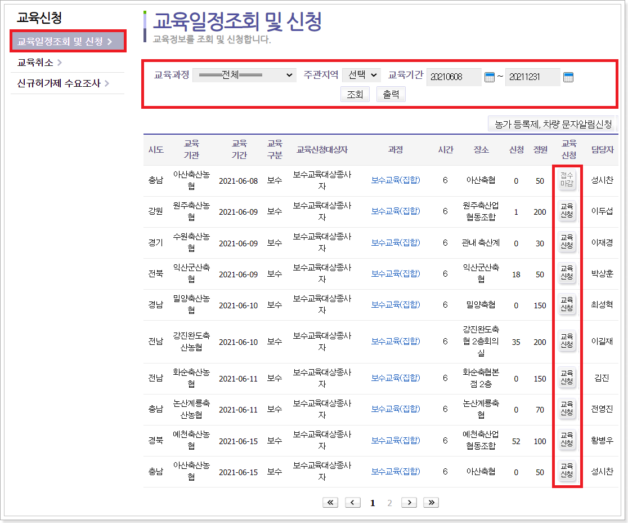Viewport: 628px width, 523px height.
Task: Apply via 교육신청 in 화순축산농협 row
Action: [x=567, y=378]
